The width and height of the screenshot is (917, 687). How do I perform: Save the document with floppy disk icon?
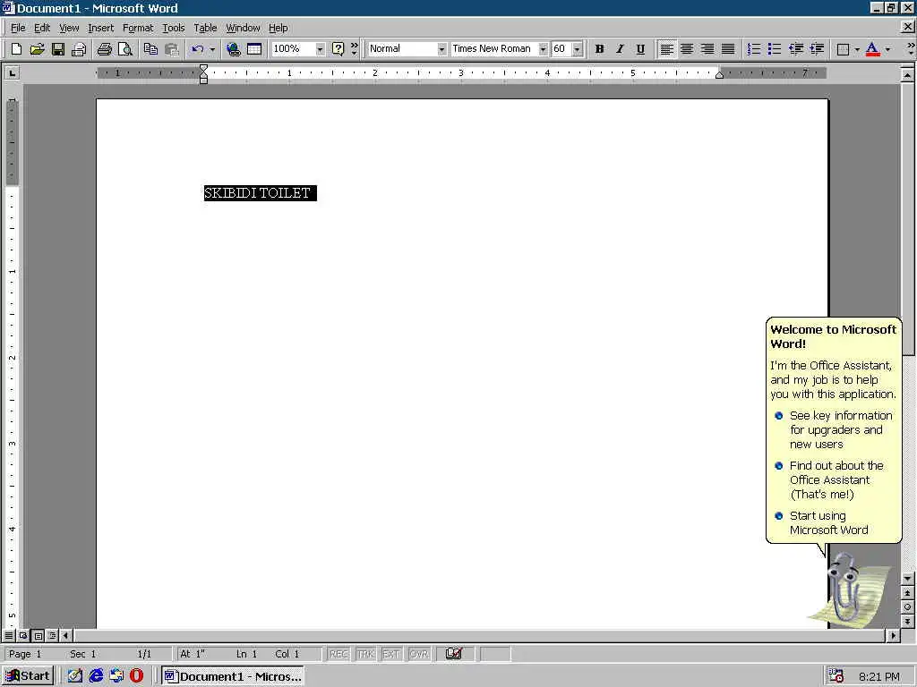pos(58,49)
